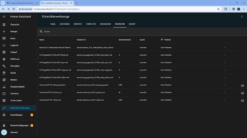Switch to the ASSIST tab
The image size is (247, 138).
pyautogui.click(x=132, y=24)
